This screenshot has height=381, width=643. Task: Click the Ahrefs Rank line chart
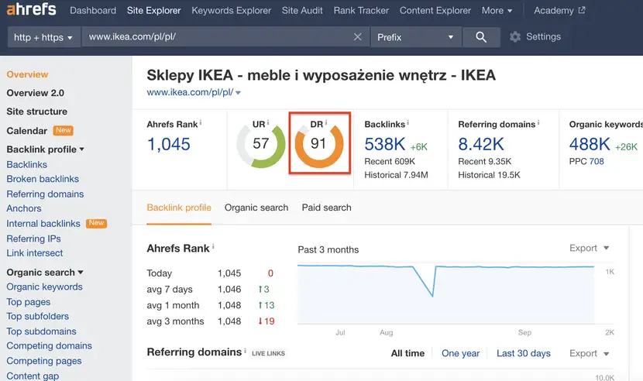pyautogui.click(x=446, y=294)
